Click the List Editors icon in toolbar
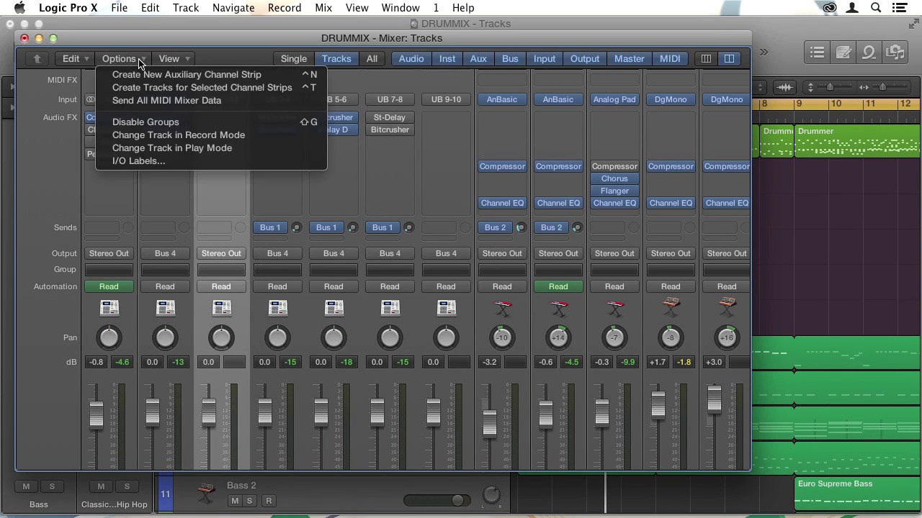Viewport: 922px width, 518px height. pyautogui.click(x=817, y=53)
